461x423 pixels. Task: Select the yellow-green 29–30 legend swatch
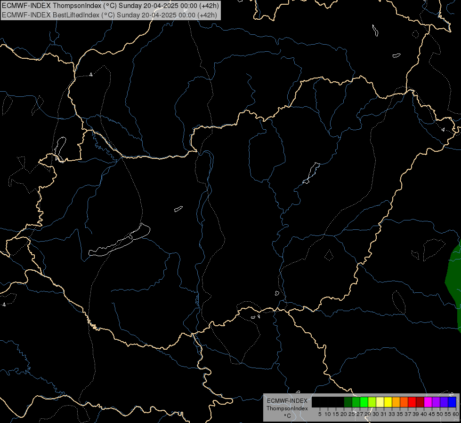372,402
